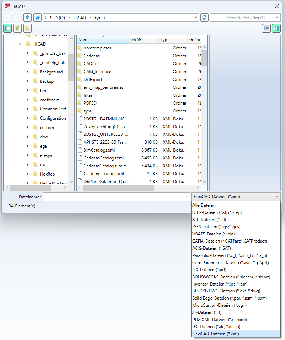This screenshot has width=285, height=340.
Task: Open favorites star button
Action: coord(38,18)
